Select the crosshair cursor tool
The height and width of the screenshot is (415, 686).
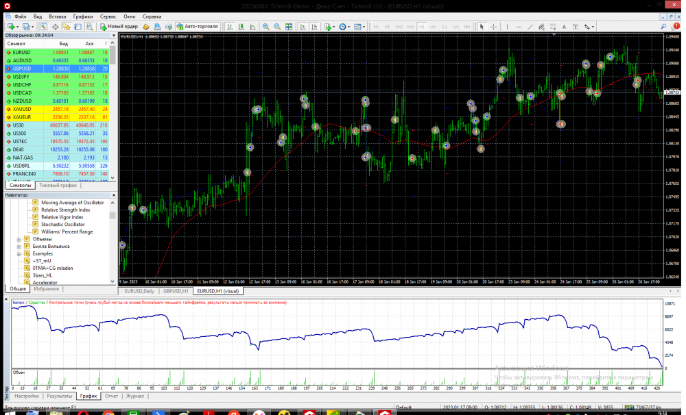(x=493, y=27)
